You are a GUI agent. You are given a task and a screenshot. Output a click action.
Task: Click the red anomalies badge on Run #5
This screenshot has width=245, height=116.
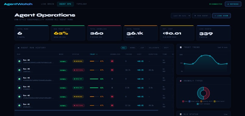point(112,70)
